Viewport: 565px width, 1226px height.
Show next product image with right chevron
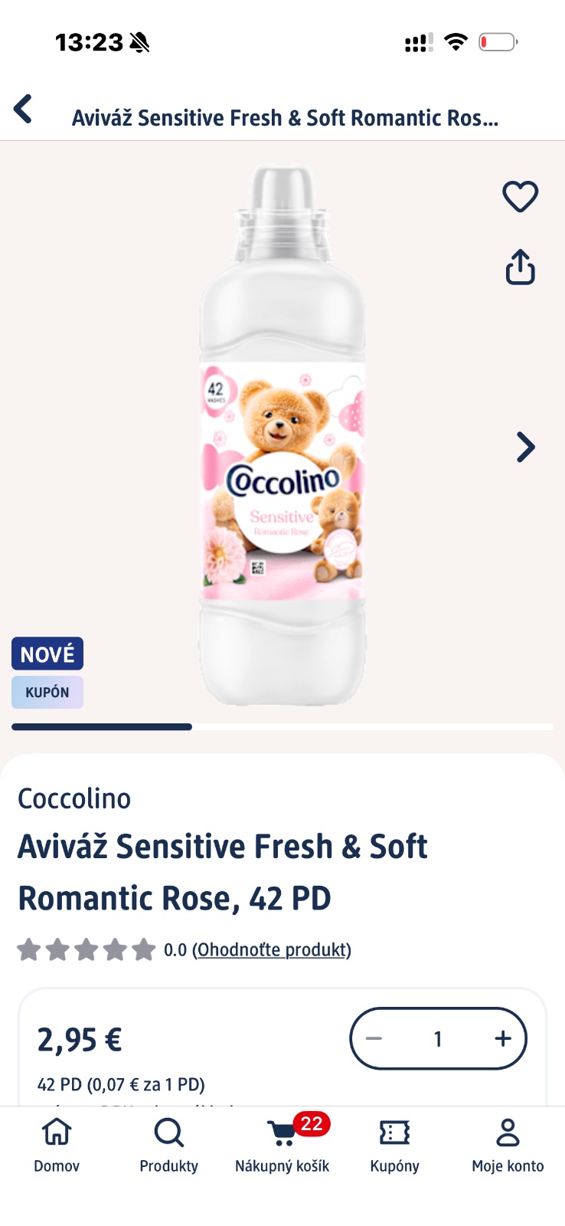point(525,447)
